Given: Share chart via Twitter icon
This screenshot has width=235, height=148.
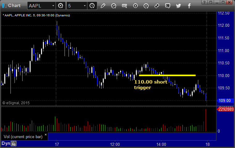Looking at the screenshot, I should (178, 6).
